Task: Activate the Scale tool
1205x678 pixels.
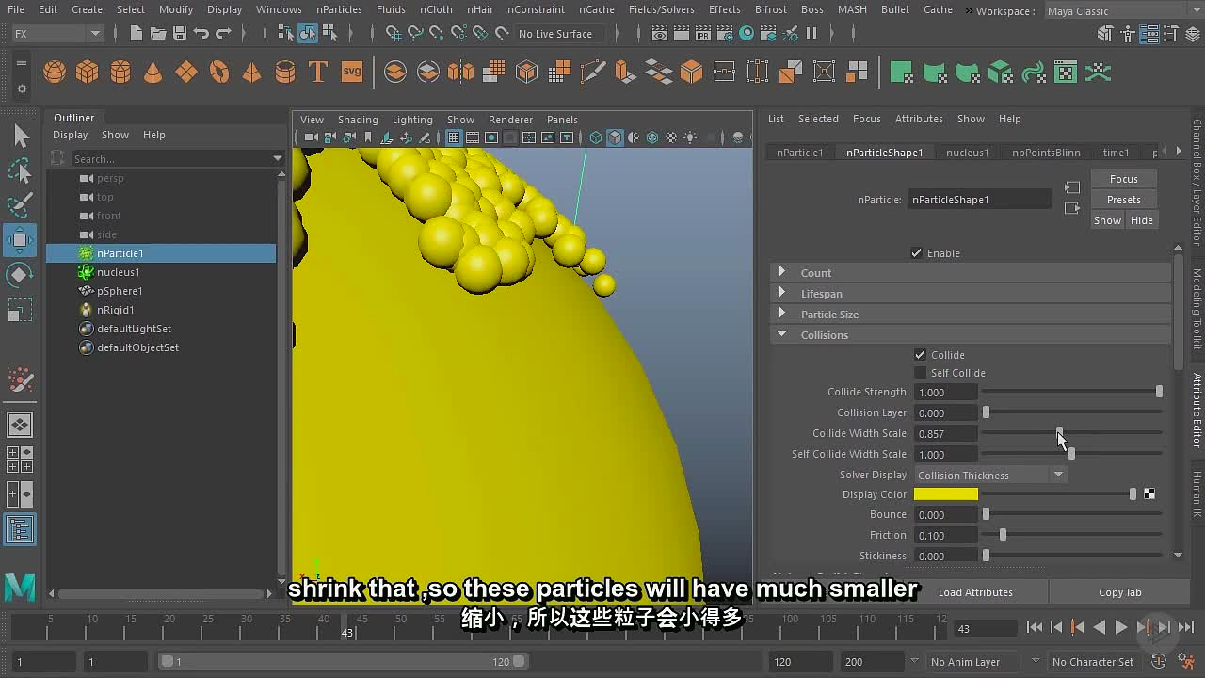Action: [x=20, y=309]
